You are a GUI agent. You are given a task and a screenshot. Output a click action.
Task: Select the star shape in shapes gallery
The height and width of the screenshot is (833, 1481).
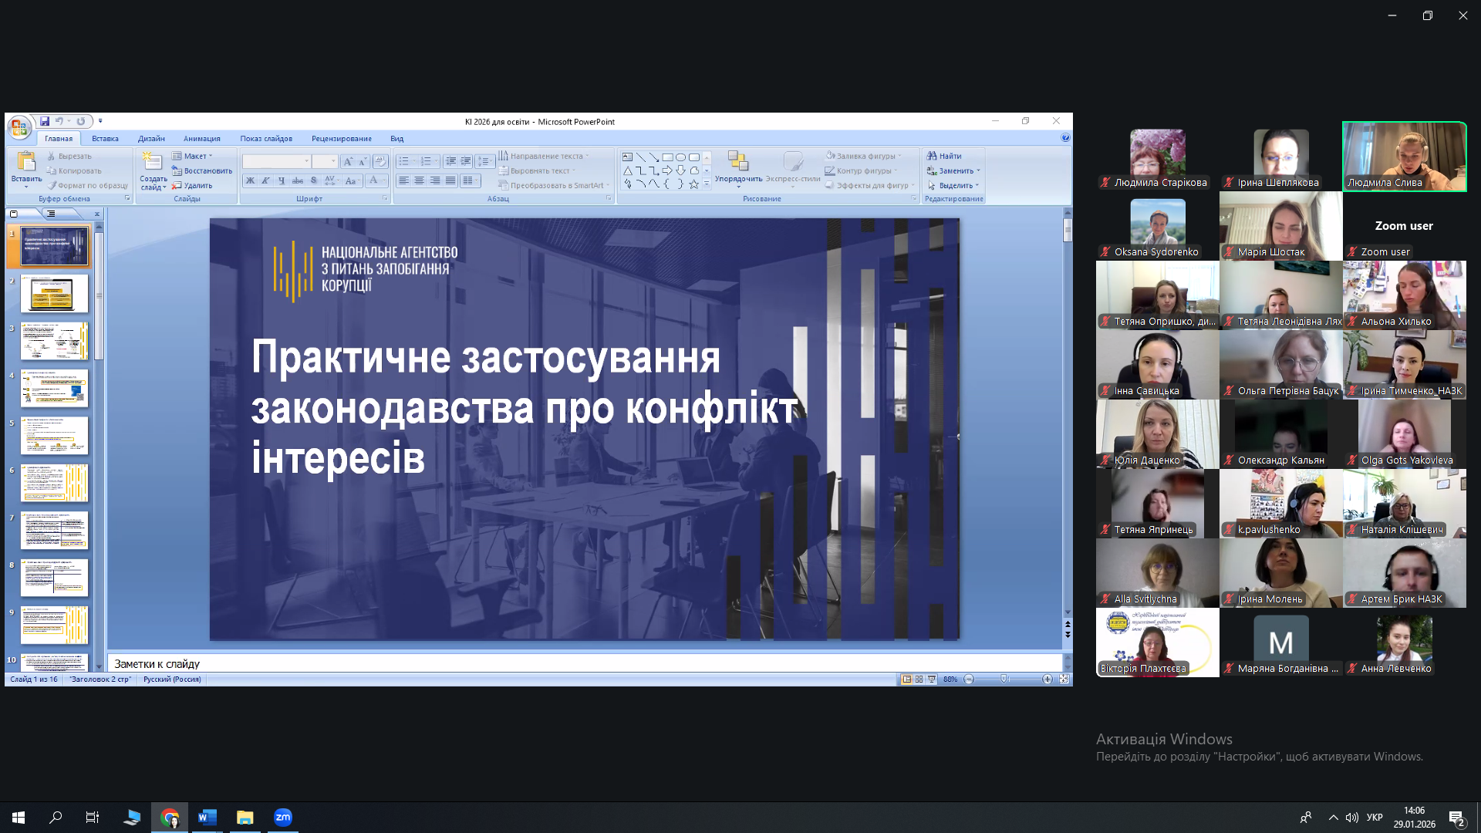[693, 184]
